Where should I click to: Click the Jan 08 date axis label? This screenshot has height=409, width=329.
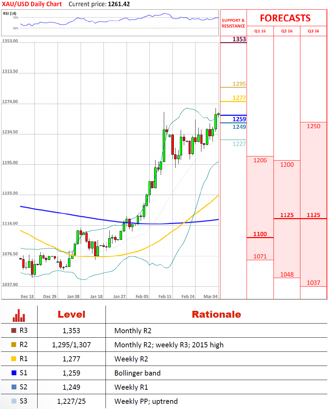click(73, 297)
